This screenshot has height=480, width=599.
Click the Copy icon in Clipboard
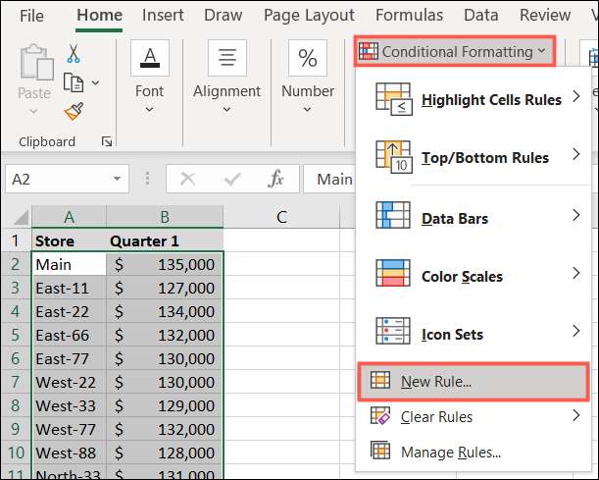[x=74, y=82]
